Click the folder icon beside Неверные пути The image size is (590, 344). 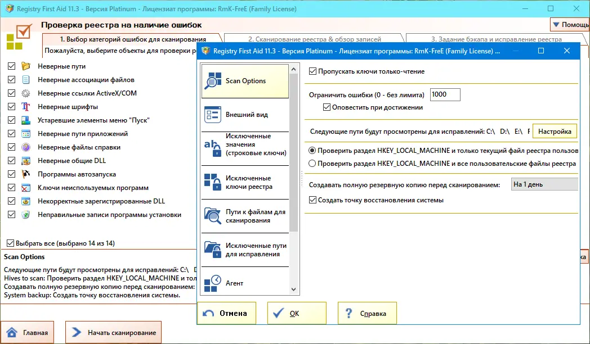coord(26,66)
